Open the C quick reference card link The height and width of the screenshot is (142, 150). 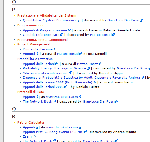pyautogui.click(x=41, y=35)
